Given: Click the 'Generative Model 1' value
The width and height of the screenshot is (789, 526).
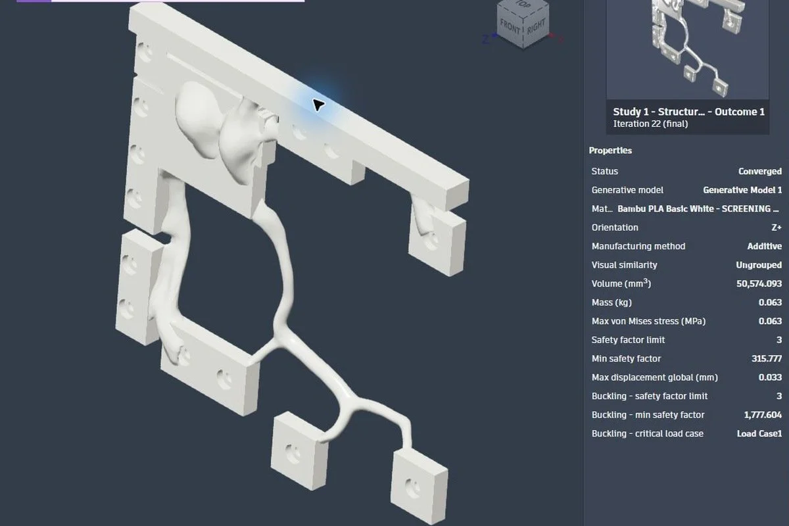Looking at the screenshot, I should (x=742, y=190).
